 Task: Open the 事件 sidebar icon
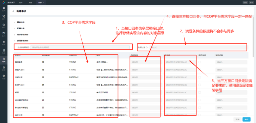(x=4, y=26)
